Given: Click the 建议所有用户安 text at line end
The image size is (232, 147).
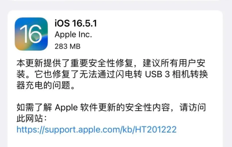Looking at the screenshot, I should [174, 63].
